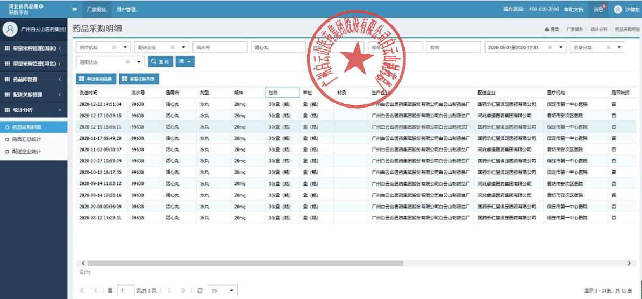This screenshot has width=642, height=299.
Task: Click the user avatar icon beside 沙颖东
Action: point(618,10)
